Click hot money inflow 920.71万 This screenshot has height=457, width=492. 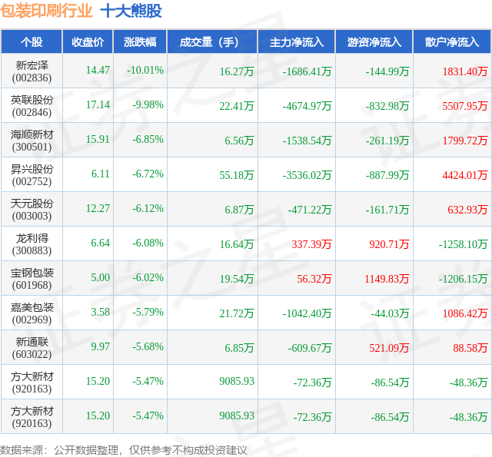click(x=390, y=244)
